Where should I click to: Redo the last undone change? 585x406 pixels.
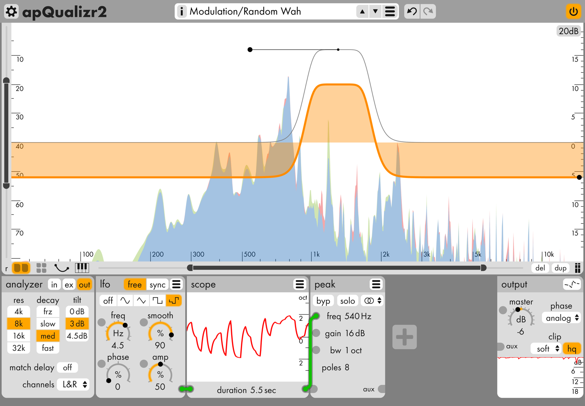[x=428, y=11]
